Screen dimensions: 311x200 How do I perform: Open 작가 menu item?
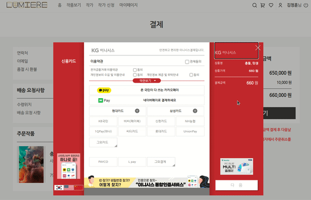coord(90,5)
